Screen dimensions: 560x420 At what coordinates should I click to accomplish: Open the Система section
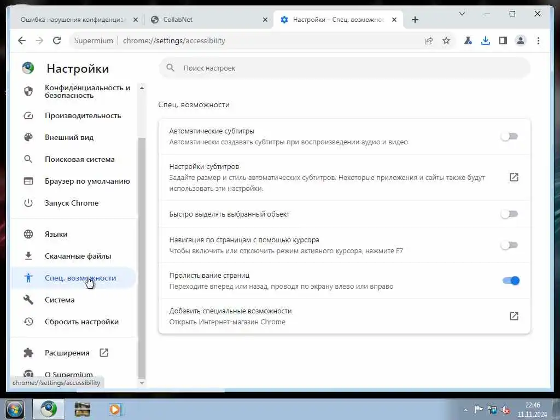coord(73,300)
